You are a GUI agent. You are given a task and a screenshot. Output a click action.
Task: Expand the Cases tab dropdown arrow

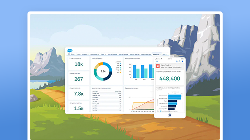click(105, 54)
